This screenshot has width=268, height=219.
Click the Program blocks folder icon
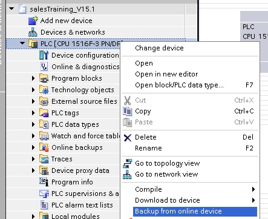click(44, 78)
